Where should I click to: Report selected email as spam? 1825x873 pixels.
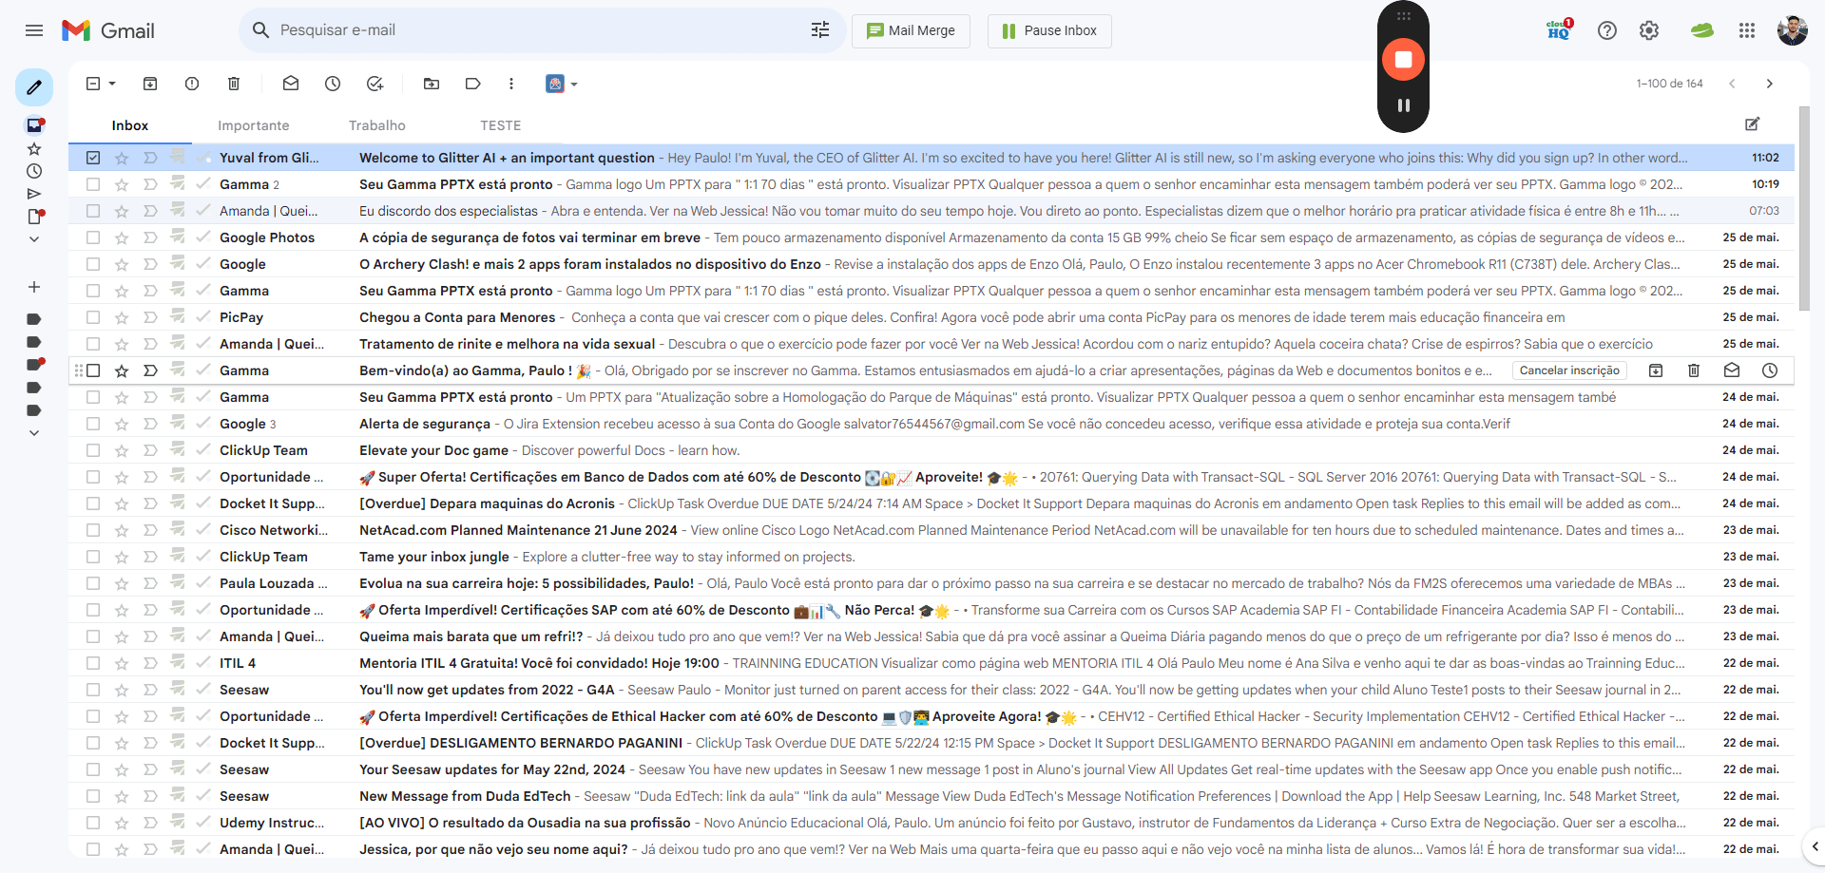click(192, 84)
